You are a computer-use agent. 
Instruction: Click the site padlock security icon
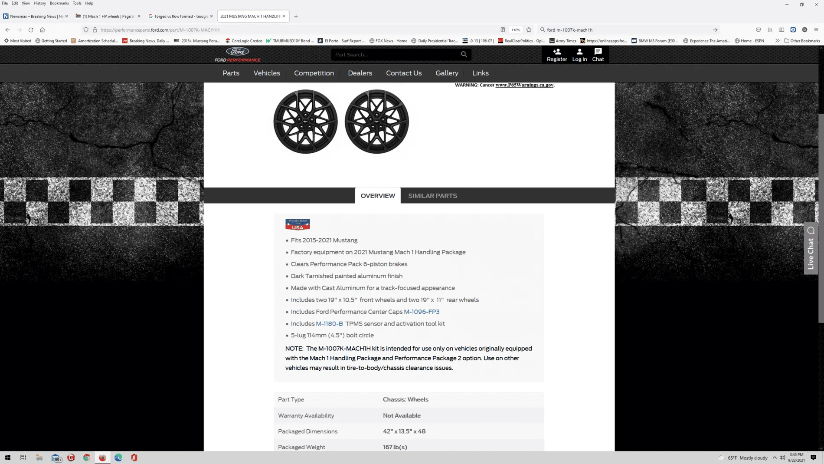click(x=95, y=30)
